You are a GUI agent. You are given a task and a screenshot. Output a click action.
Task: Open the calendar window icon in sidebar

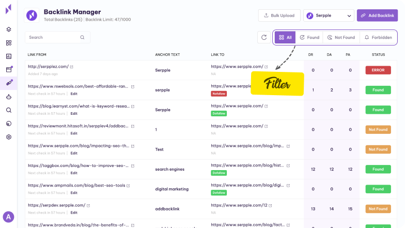point(9,69)
